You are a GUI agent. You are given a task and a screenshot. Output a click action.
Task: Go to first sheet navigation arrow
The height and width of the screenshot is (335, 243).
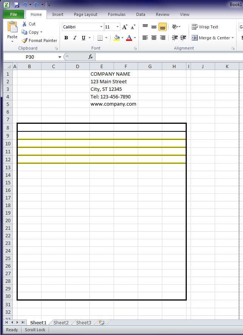pyautogui.click(x=6, y=323)
